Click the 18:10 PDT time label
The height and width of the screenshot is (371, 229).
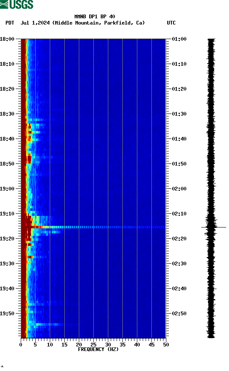pos(7,64)
